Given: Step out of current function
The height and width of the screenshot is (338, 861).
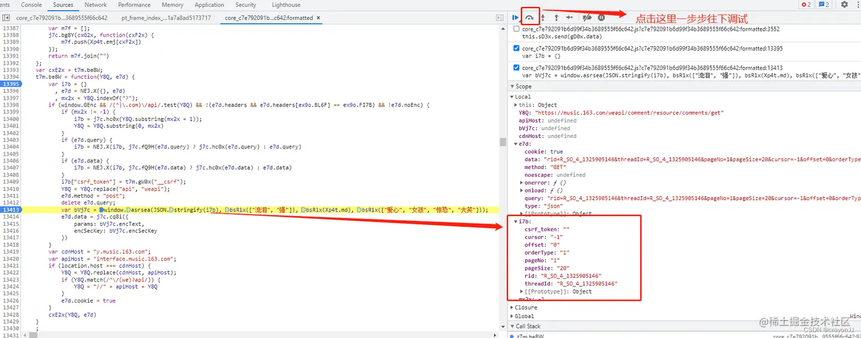Looking at the screenshot, I should [556, 18].
